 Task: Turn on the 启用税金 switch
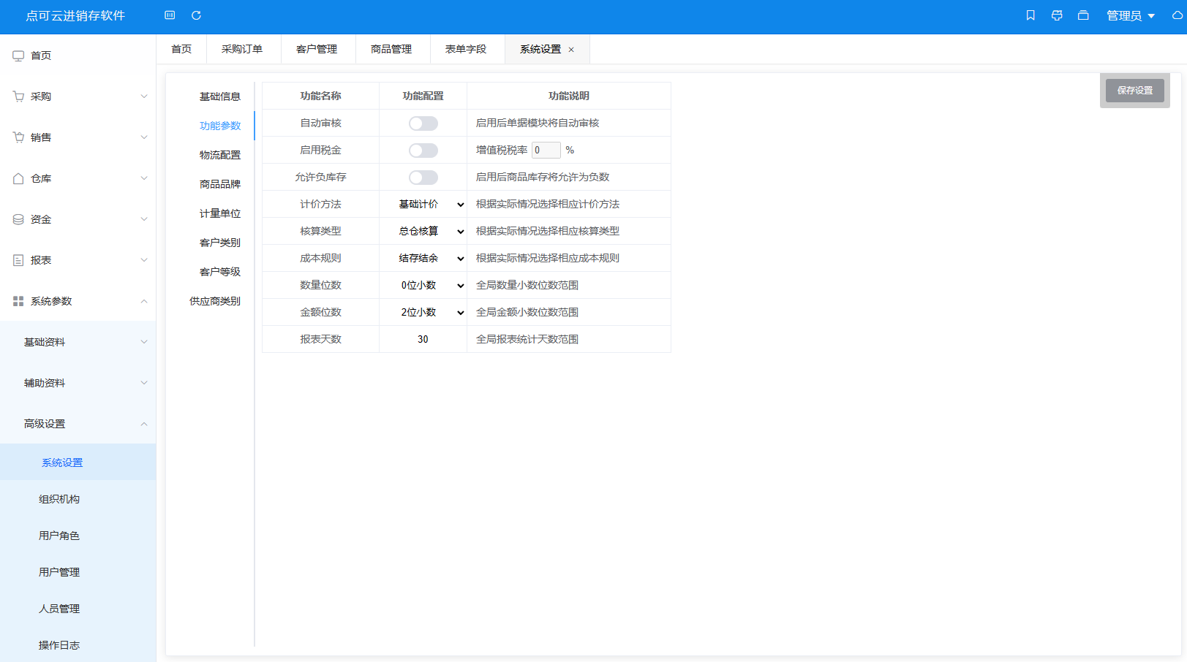[x=423, y=150]
